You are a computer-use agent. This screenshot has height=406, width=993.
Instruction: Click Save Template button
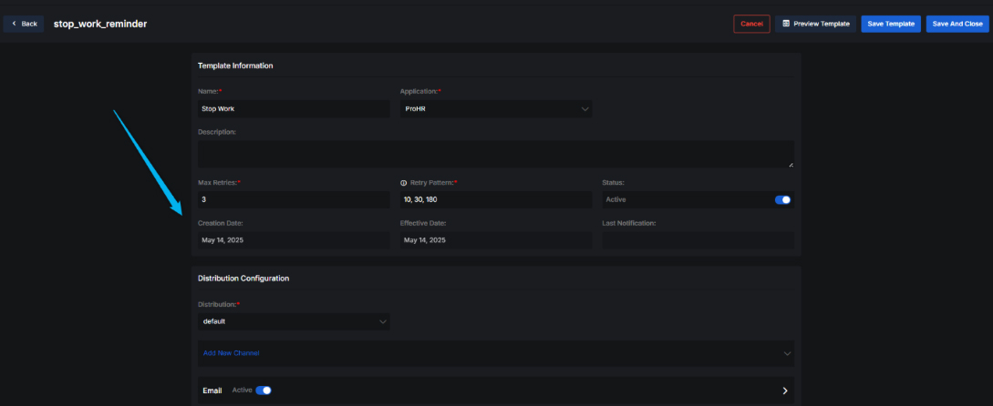[x=890, y=24]
